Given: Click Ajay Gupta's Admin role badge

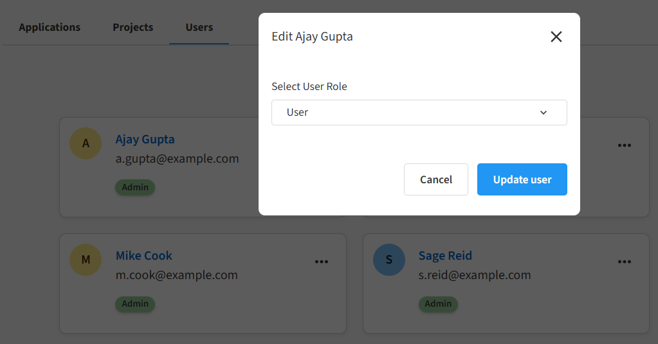Looking at the screenshot, I should pos(135,188).
